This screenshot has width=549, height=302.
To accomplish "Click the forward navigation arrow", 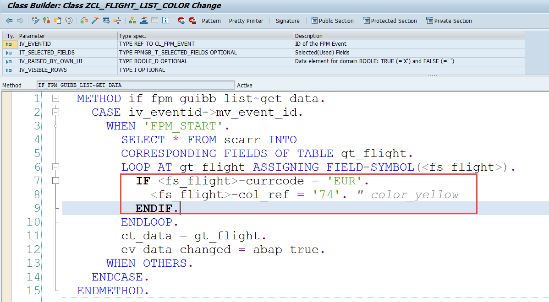I will click(20, 20).
